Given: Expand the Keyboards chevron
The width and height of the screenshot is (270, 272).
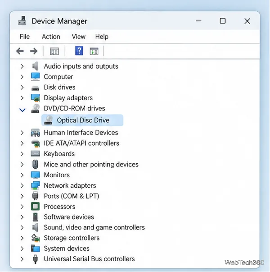Looking at the screenshot, I should click(22, 154).
